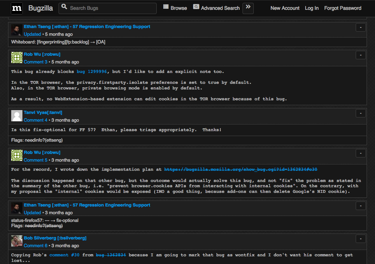Collapse Rob Wu's Comment 5

click(x=361, y=153)
